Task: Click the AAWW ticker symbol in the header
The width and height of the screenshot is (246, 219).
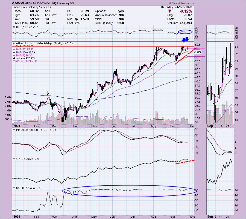Action: (x=18, y=3)
